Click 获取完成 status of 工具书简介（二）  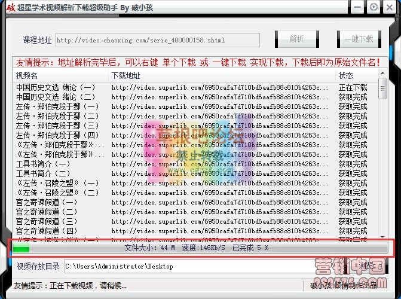(353, 173)
